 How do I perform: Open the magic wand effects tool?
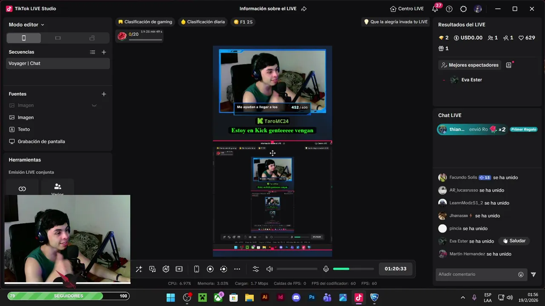coord(139,269)
